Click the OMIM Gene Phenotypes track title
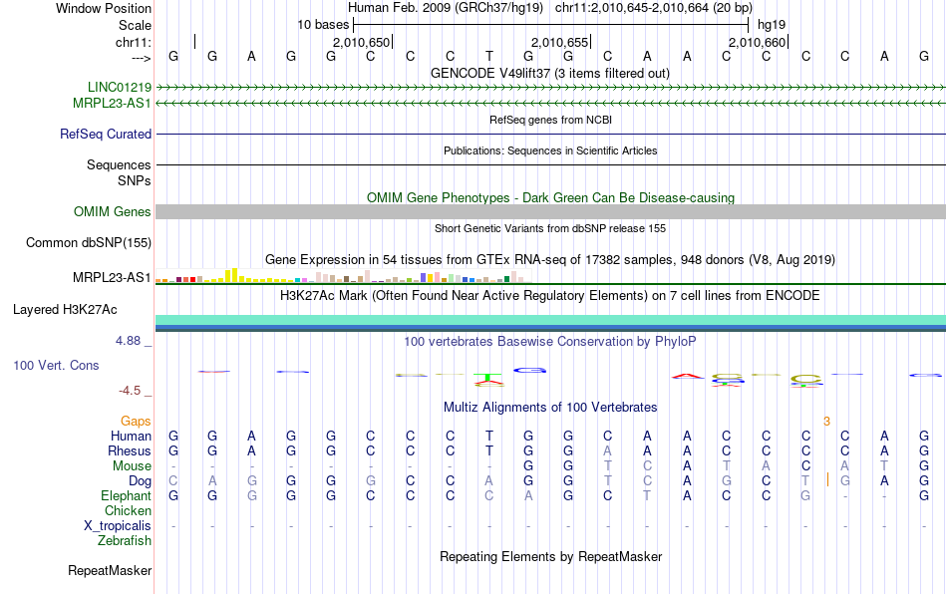Screen dimensions: 947x594 (551, 198)
